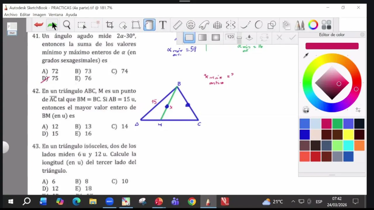Enable Predictive Stroke
Screen dimensions: 374x210
(x=259, y=25)
